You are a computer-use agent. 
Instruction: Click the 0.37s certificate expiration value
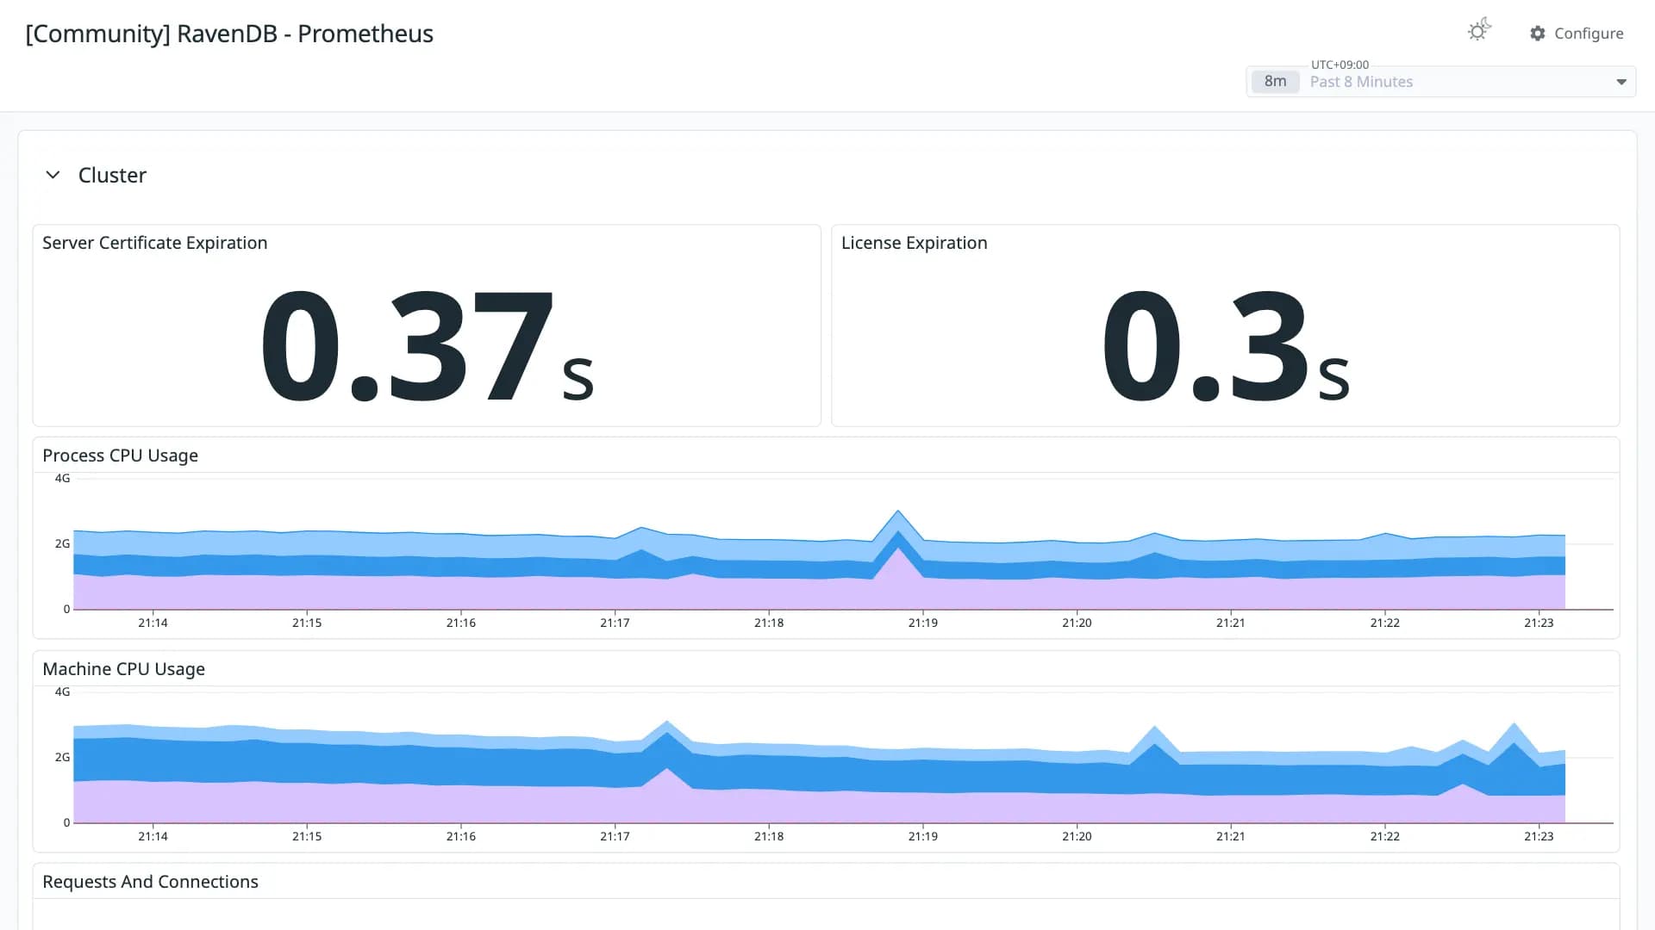tap(427, 345)
